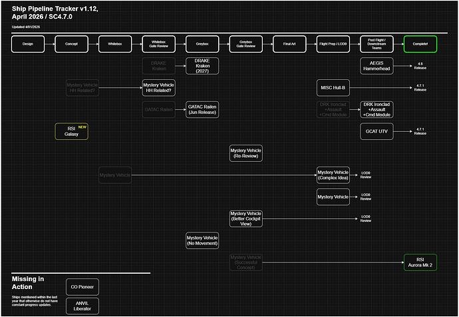The image size is (459, 317).
Task: Click 4.7.1 Release label beside Hull-B
Action: tap(420, 88)
